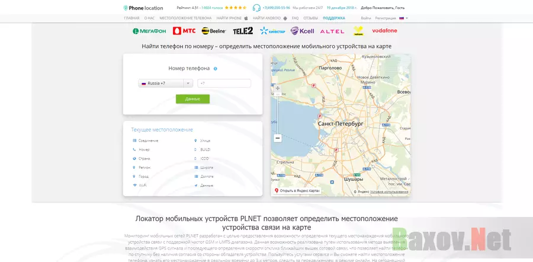The height and width of the screenshot is (262, 533).
Task: Click the five-star rating icons
Action: (236, 8)
